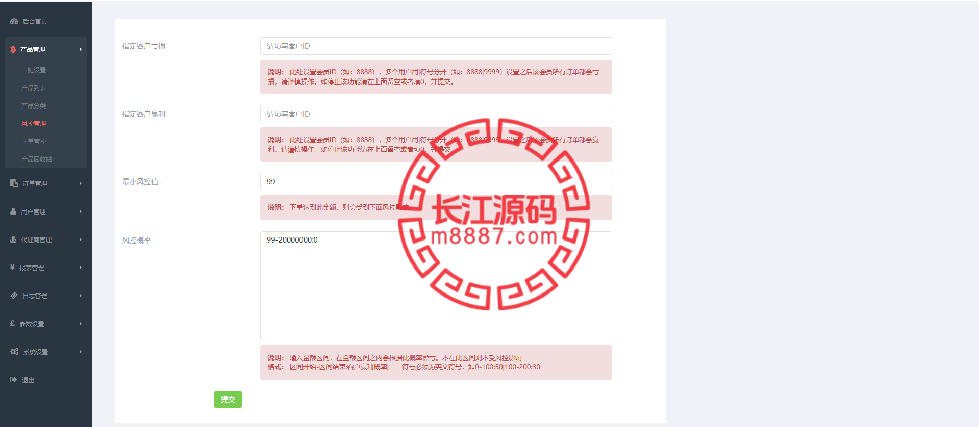Open the 下单管控 submenu item
The width and height of the screenshot is (979, 427).
(34, 142)
